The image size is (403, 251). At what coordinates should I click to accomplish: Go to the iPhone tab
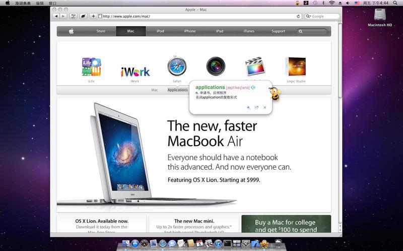190,31
